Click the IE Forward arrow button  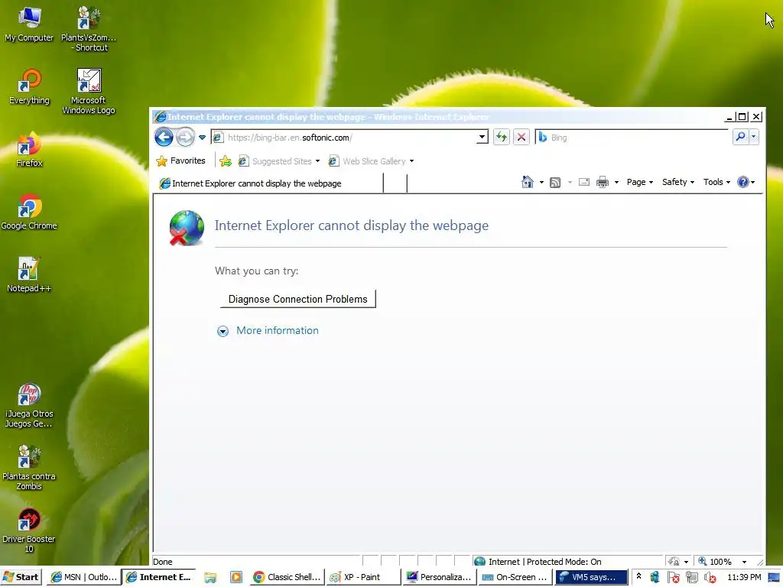[x=185, y=138]
